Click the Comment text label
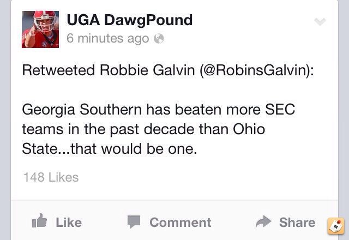This screenshot has width=349, height=240. tap(180, 223)
